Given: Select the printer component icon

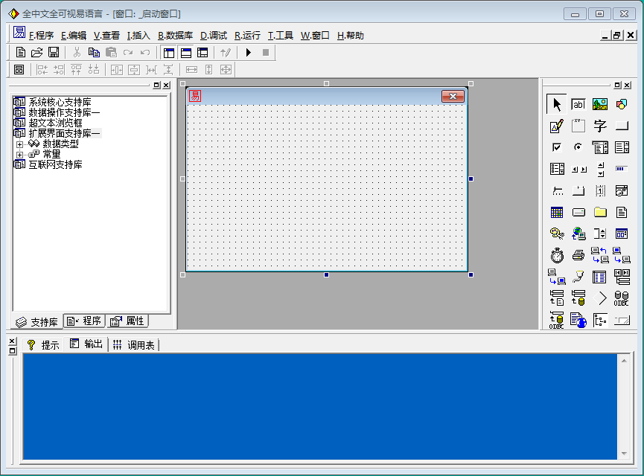Looking at the screenshot, I should point(578,255).
